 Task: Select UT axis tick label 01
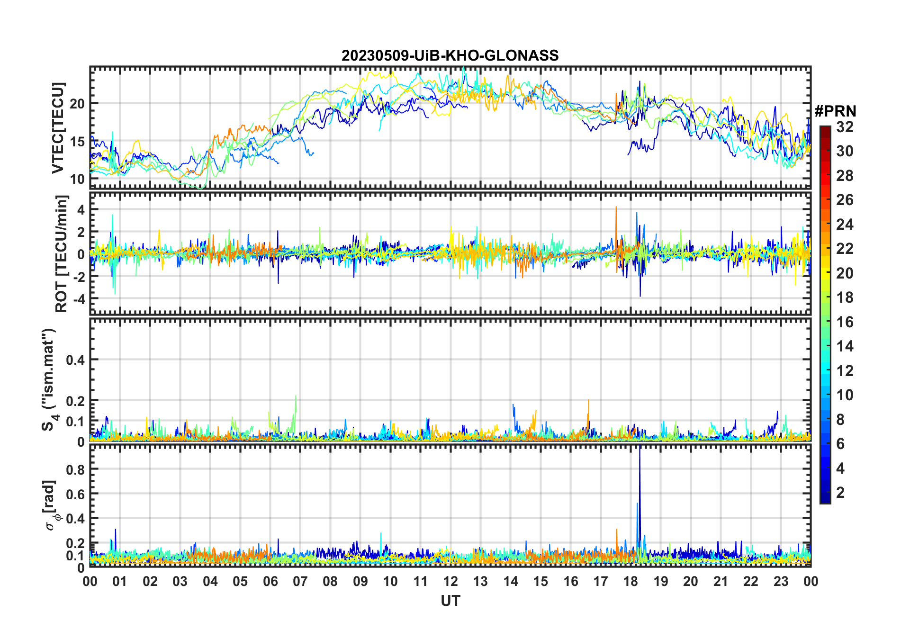(x=120, y=581)
